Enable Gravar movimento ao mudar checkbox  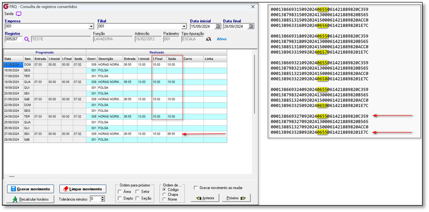click(x=195, y=188)
